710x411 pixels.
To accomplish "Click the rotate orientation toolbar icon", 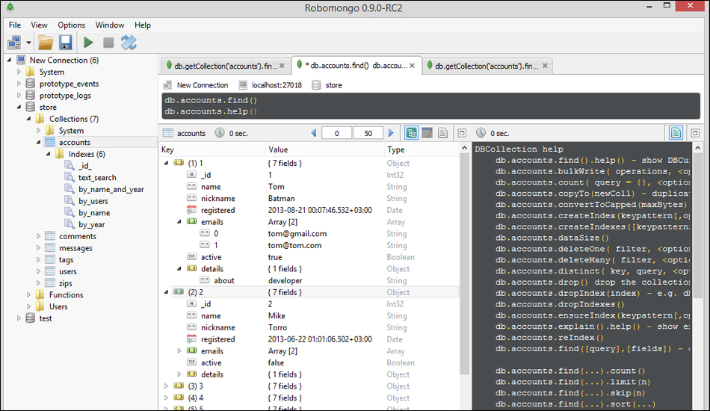I will click(x=129, y=43).
